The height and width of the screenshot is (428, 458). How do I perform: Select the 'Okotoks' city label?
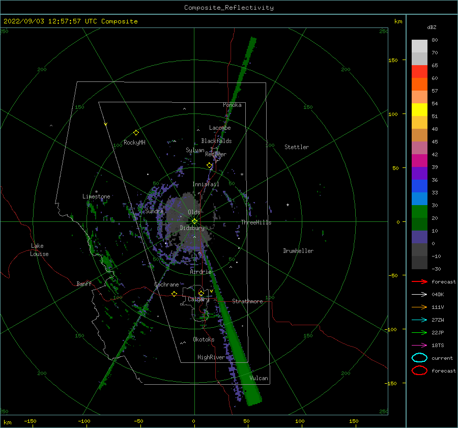coord(204,339)
